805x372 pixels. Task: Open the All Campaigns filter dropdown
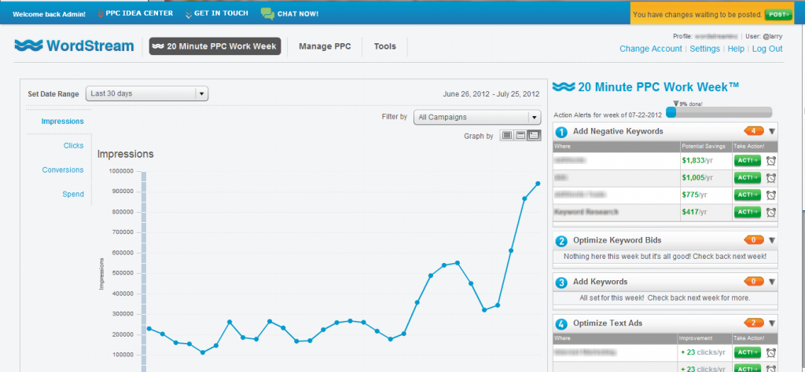[x=477, y=118]
